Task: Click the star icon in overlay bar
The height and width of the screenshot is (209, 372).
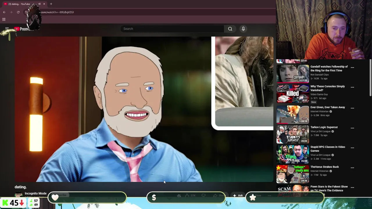Action: [x=253, y=197]
